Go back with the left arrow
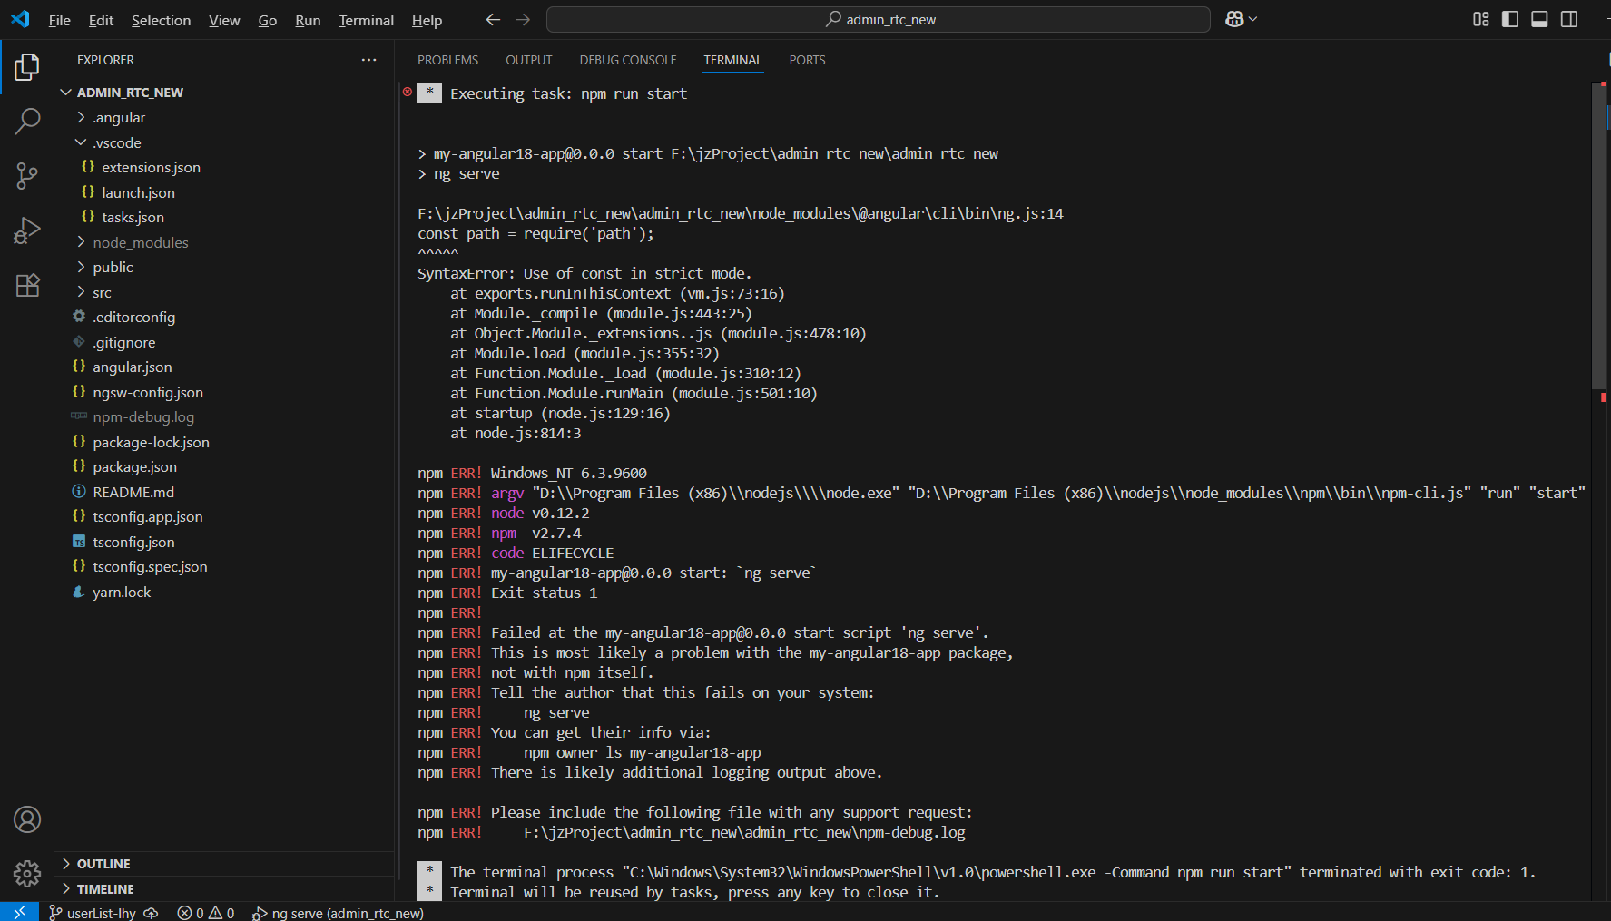 (493, 19)
